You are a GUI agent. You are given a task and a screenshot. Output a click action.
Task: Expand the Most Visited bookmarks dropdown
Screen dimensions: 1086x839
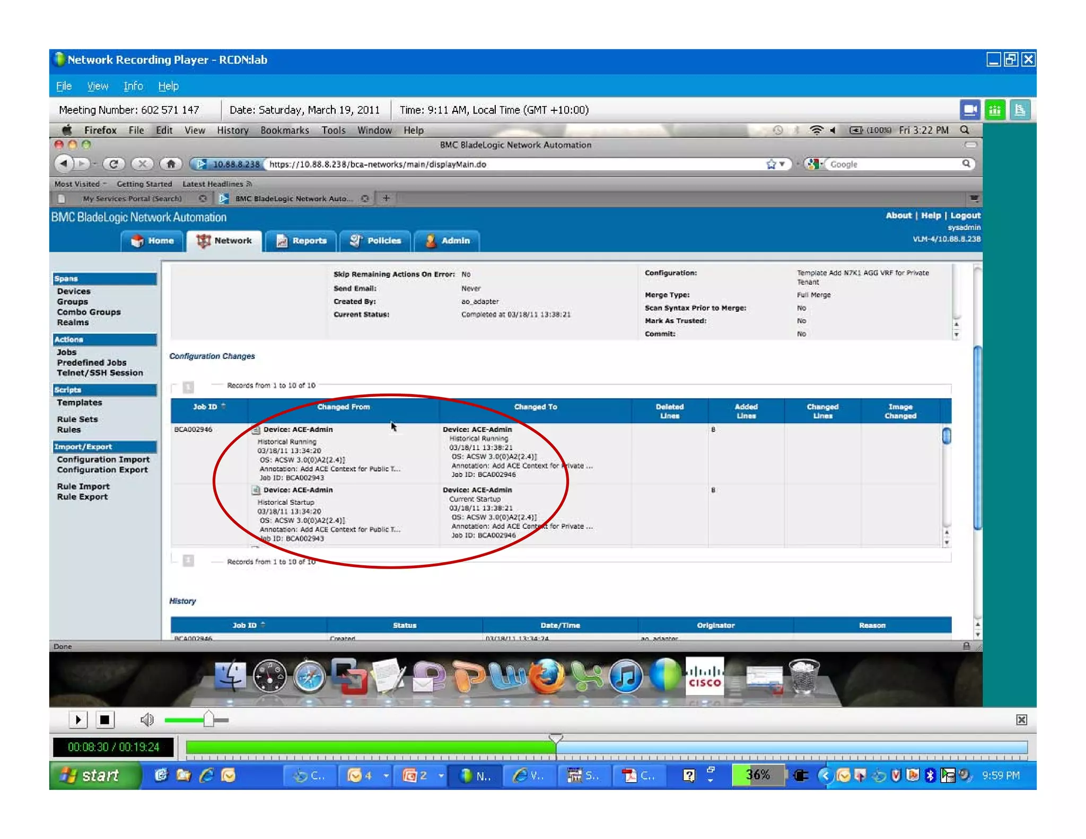click(x=81, y=184)
